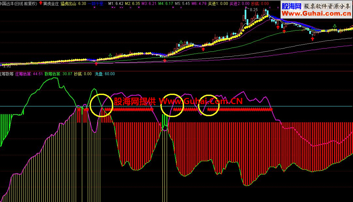The width and height of the screenshot is (353, 202).
Task: Select the 庄筹散筹 sub-indicator name
Action: (x=7, y=74)
